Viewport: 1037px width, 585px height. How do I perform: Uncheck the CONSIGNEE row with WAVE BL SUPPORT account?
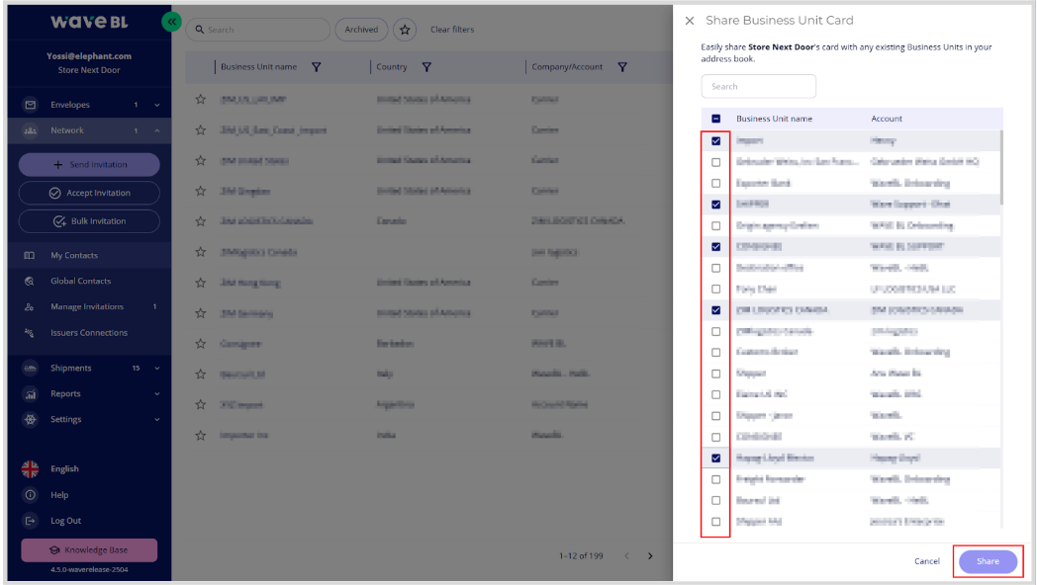click(x=715, y=247)
